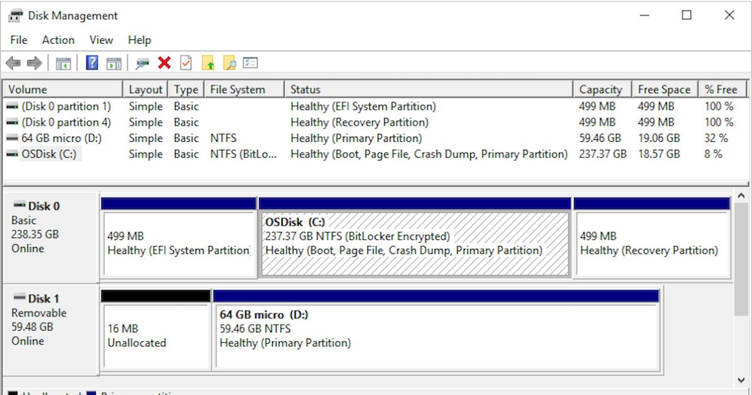Click the Disk 1 drive icon in graphical view
752x395 pixels.
point(19,298)
